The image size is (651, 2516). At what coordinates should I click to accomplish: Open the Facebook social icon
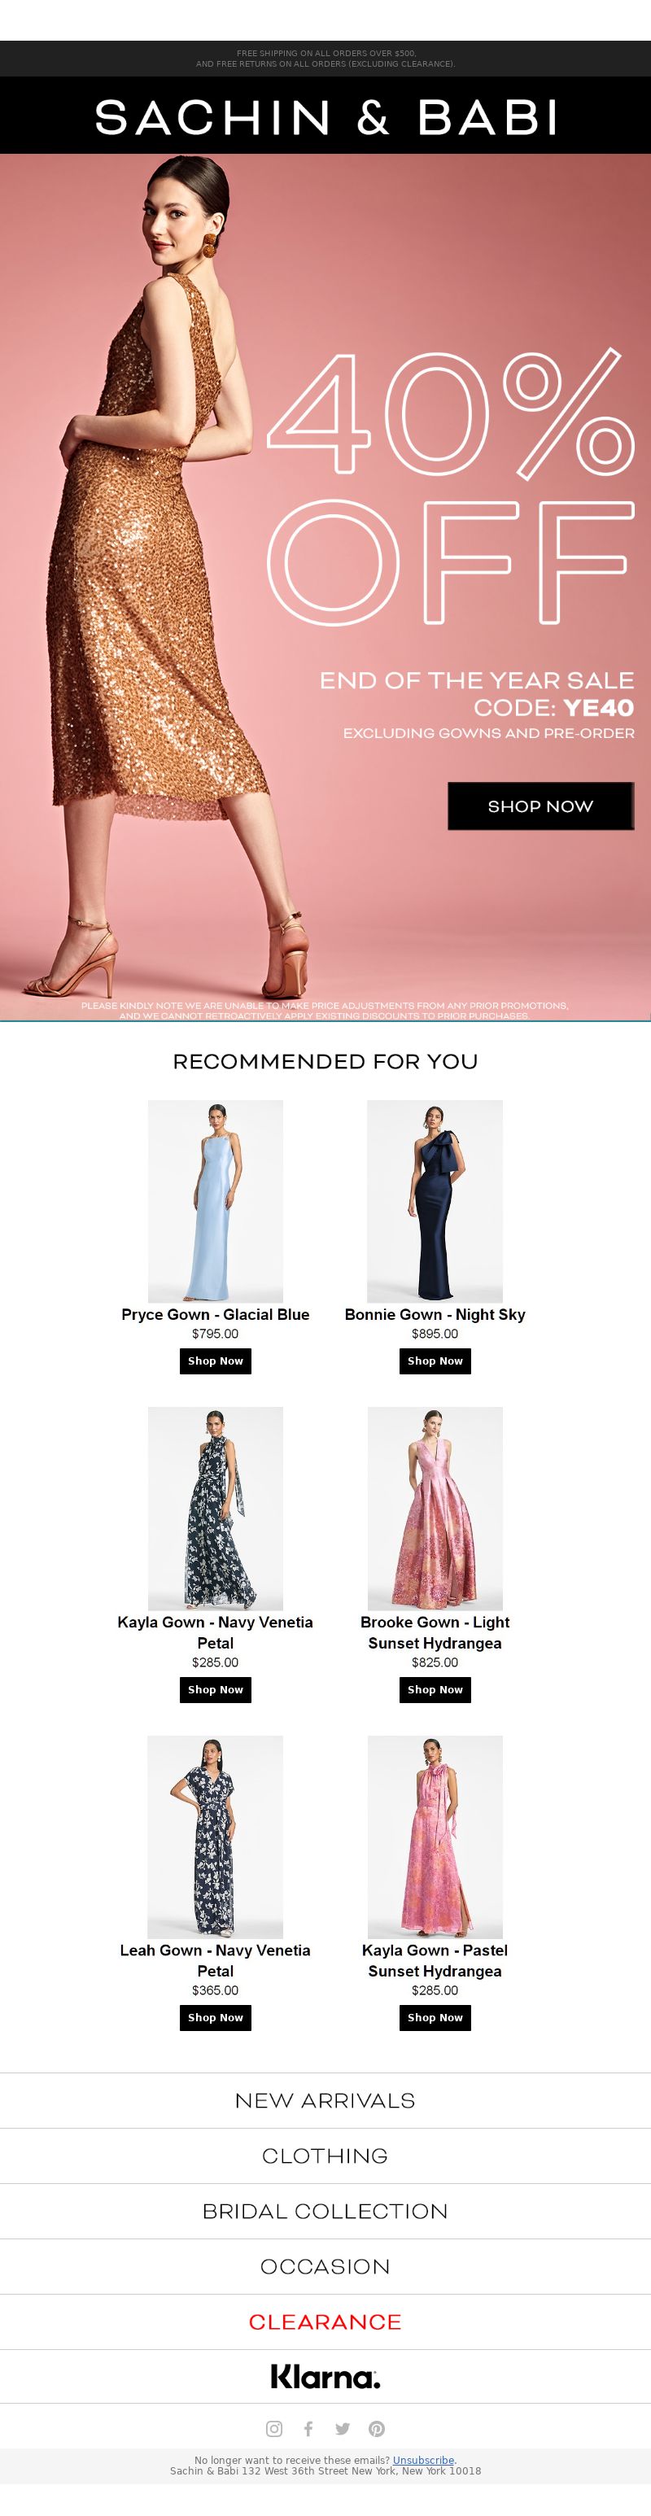(x=308, y=2428)
